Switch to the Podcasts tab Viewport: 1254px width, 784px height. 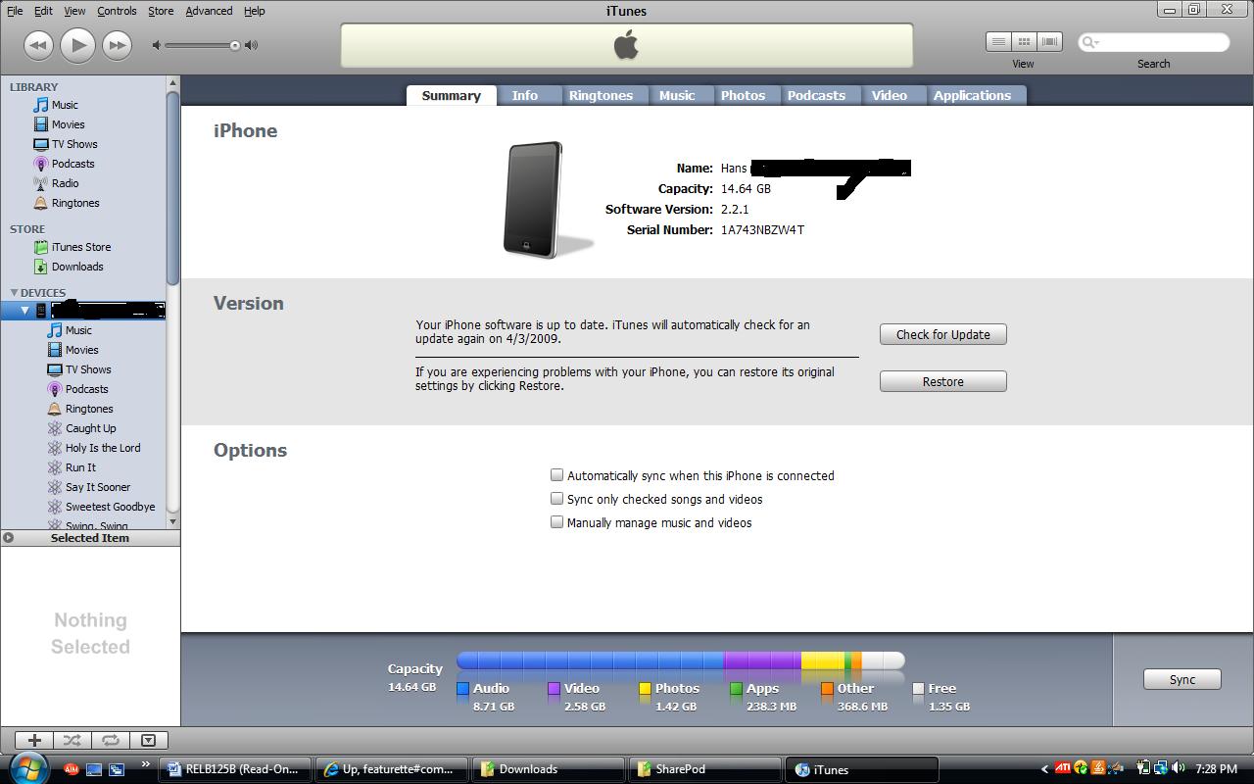(x=816, y=95)
